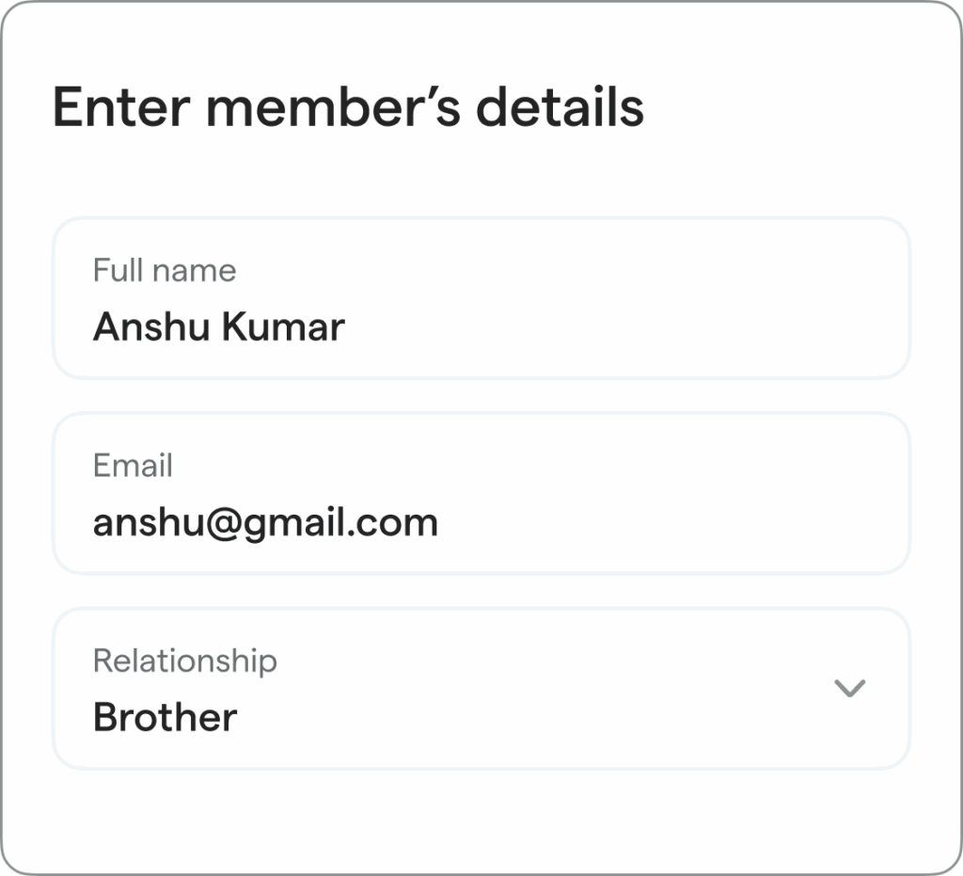This screenshot has height=876, width=963.
Task: Focus the Full name input field
Action: pos(480,298)
